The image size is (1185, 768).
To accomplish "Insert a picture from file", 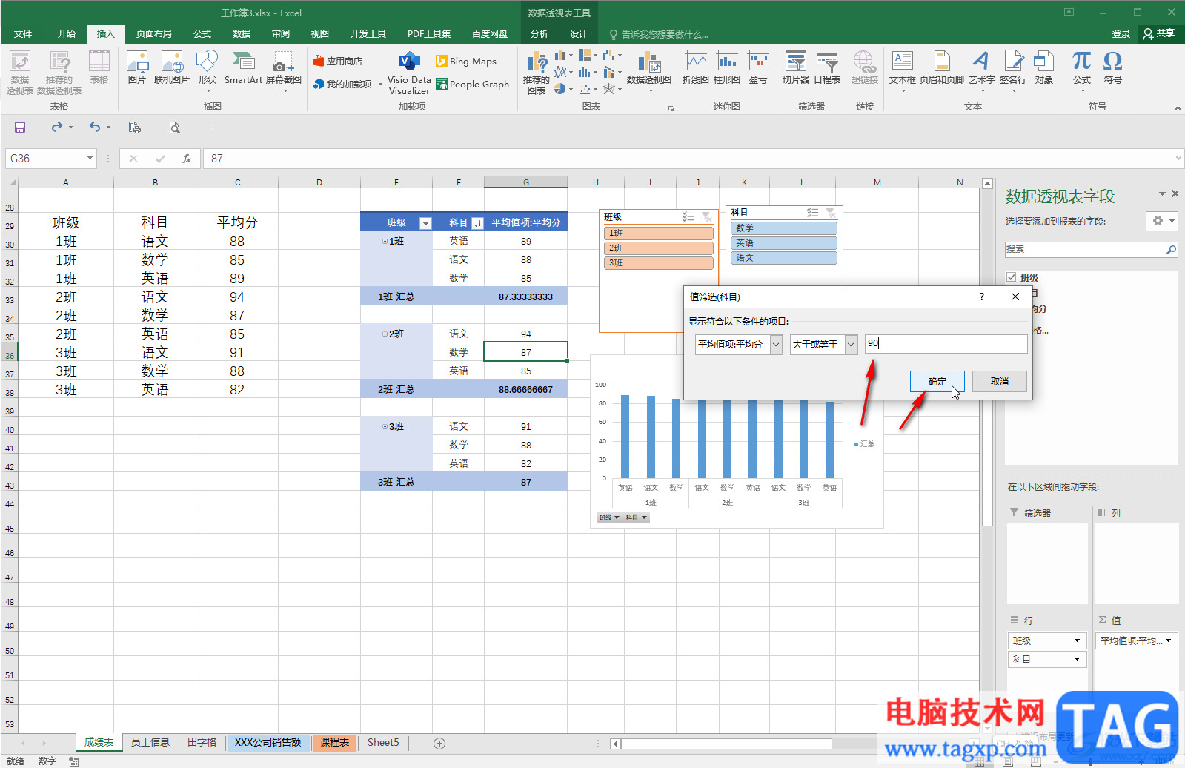I will tap(137, 67).
